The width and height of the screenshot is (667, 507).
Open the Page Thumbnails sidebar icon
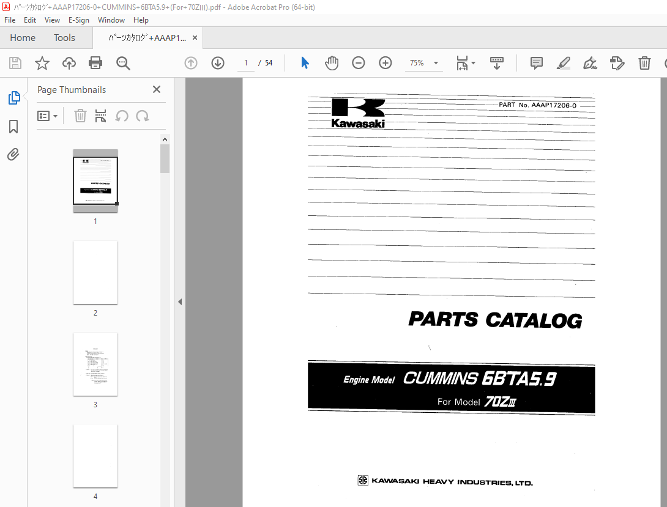point(13,98)
